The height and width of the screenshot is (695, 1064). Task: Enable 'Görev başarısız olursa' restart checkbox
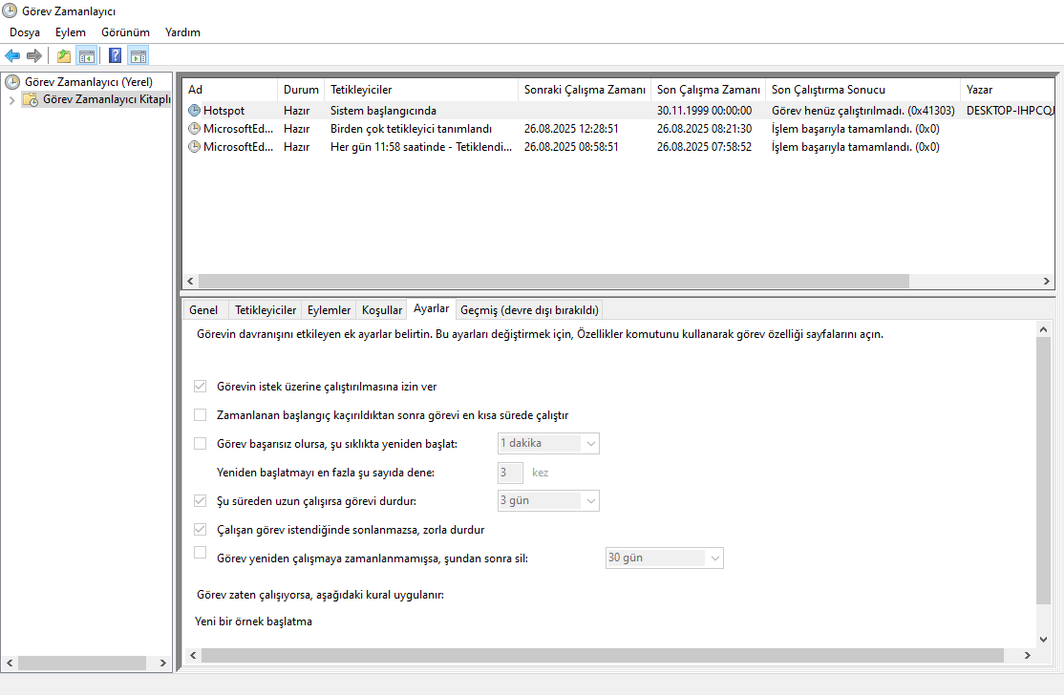point(201,443)
